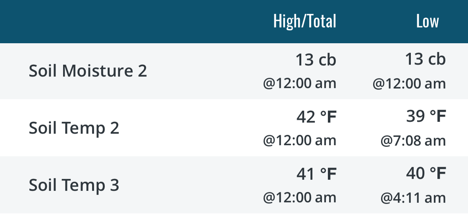Select the Soil Temp 3 row label
The width and height of the screenshot is (468, 215).
coord(74,185)
